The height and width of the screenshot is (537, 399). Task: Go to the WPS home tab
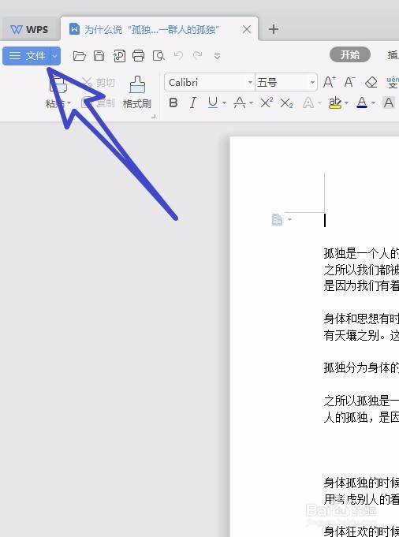click(29, 29)
